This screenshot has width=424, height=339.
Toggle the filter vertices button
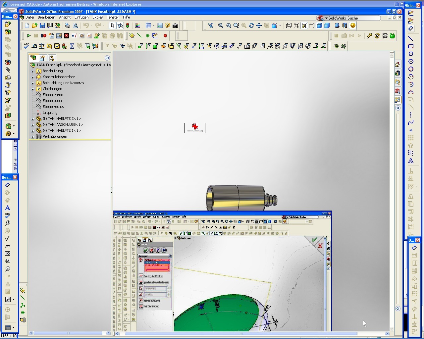pyautogui.click(x=140, y=46)
